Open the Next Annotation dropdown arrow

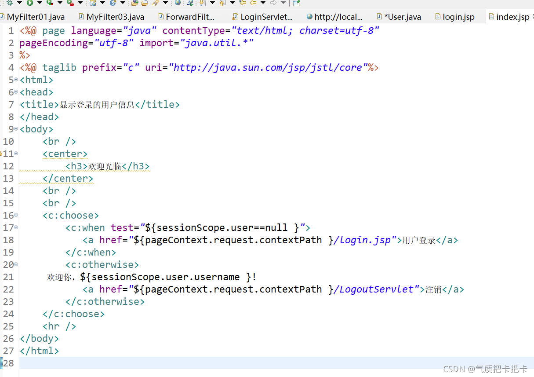(x=212, y=3)
